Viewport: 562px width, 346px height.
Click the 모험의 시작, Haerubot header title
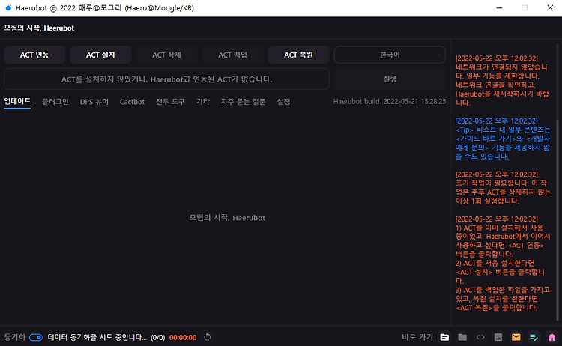39,28
